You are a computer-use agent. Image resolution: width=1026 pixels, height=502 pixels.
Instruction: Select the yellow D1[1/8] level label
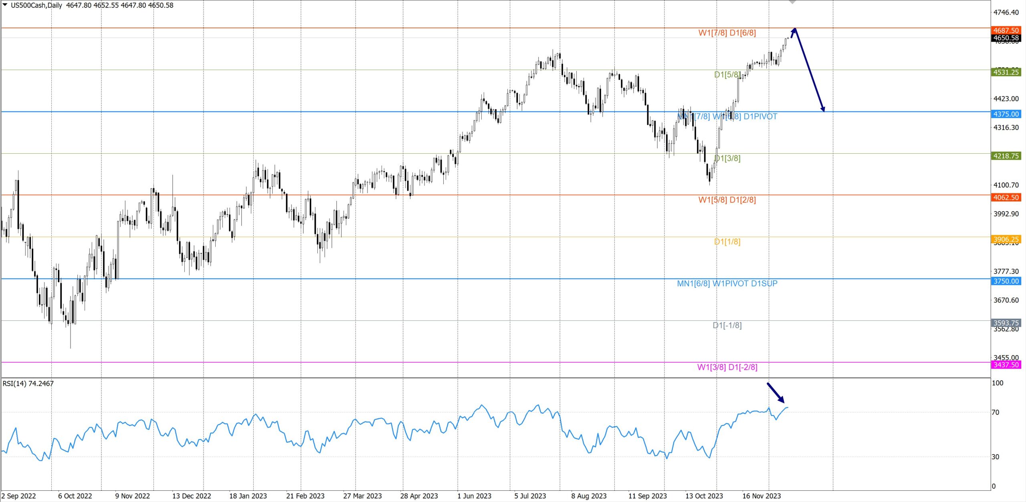(727, 242)
